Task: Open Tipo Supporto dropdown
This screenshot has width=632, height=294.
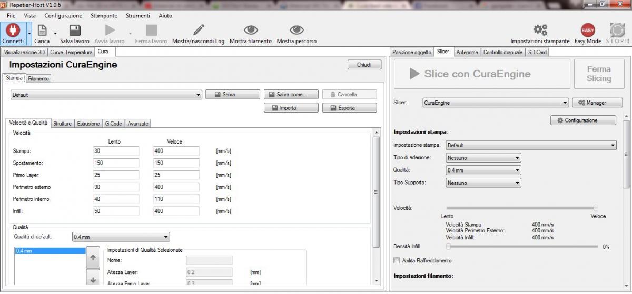Action: [x=483, y=183]
